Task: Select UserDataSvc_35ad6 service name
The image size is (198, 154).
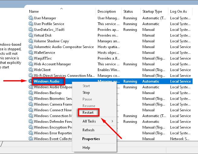Action: tap(49, 30)
